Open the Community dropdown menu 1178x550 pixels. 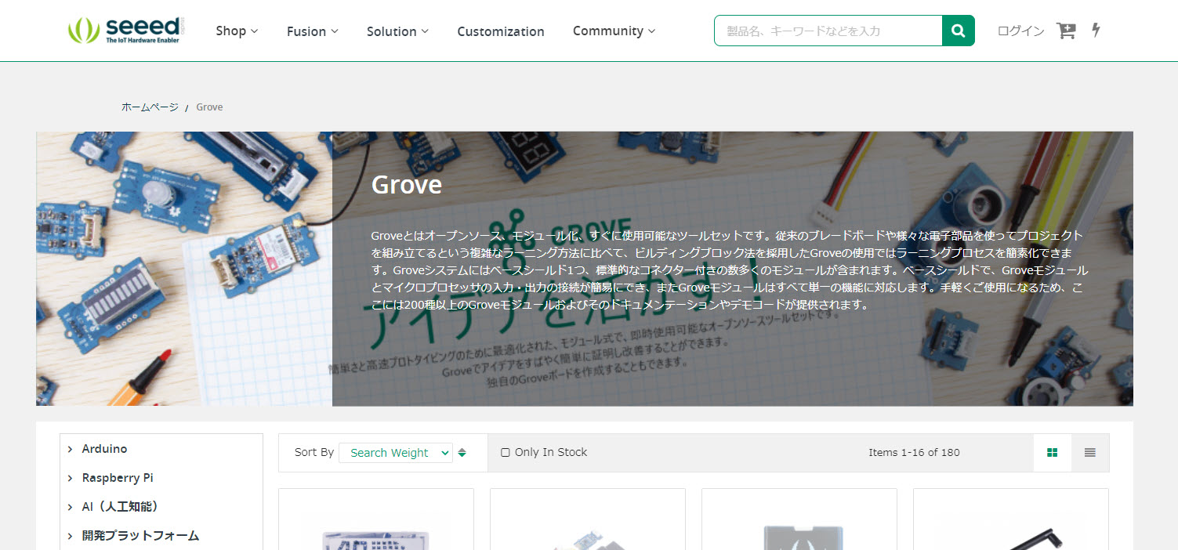coord(614,31)
